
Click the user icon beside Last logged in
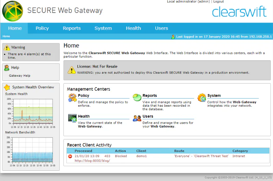(173, 37)
